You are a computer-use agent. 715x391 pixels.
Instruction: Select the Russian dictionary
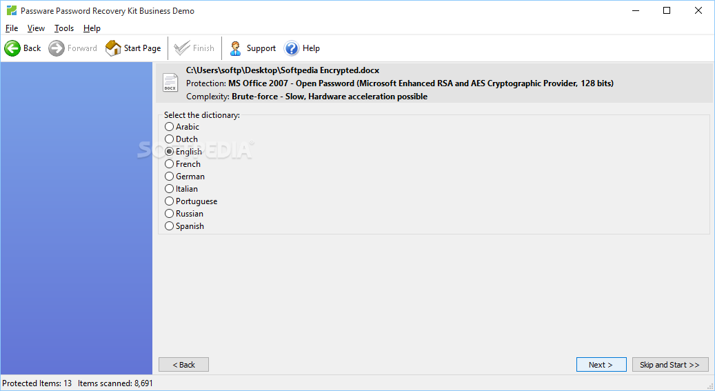184,214
